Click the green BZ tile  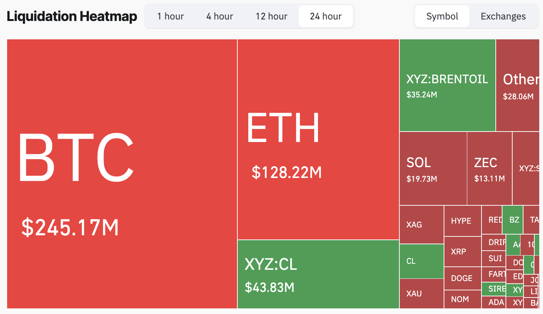tap(513, 220)
